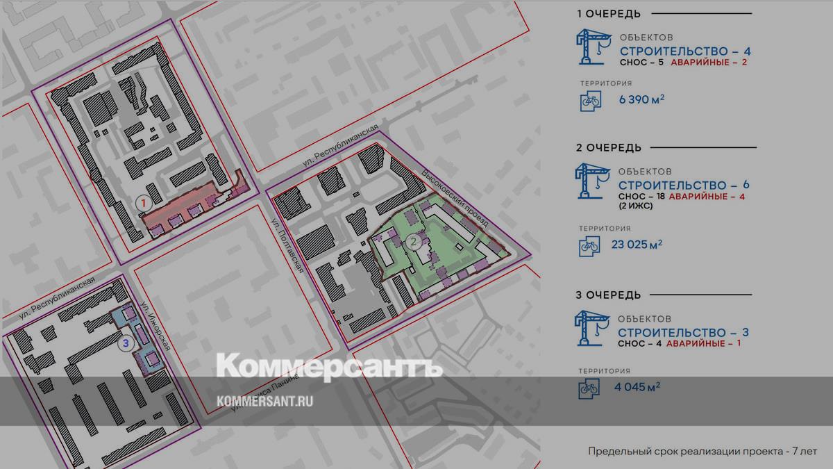833x469 pixels.
Task: Click the crane icon for 2 очередь
Action: pyautogui.click(x=591, y=182)
